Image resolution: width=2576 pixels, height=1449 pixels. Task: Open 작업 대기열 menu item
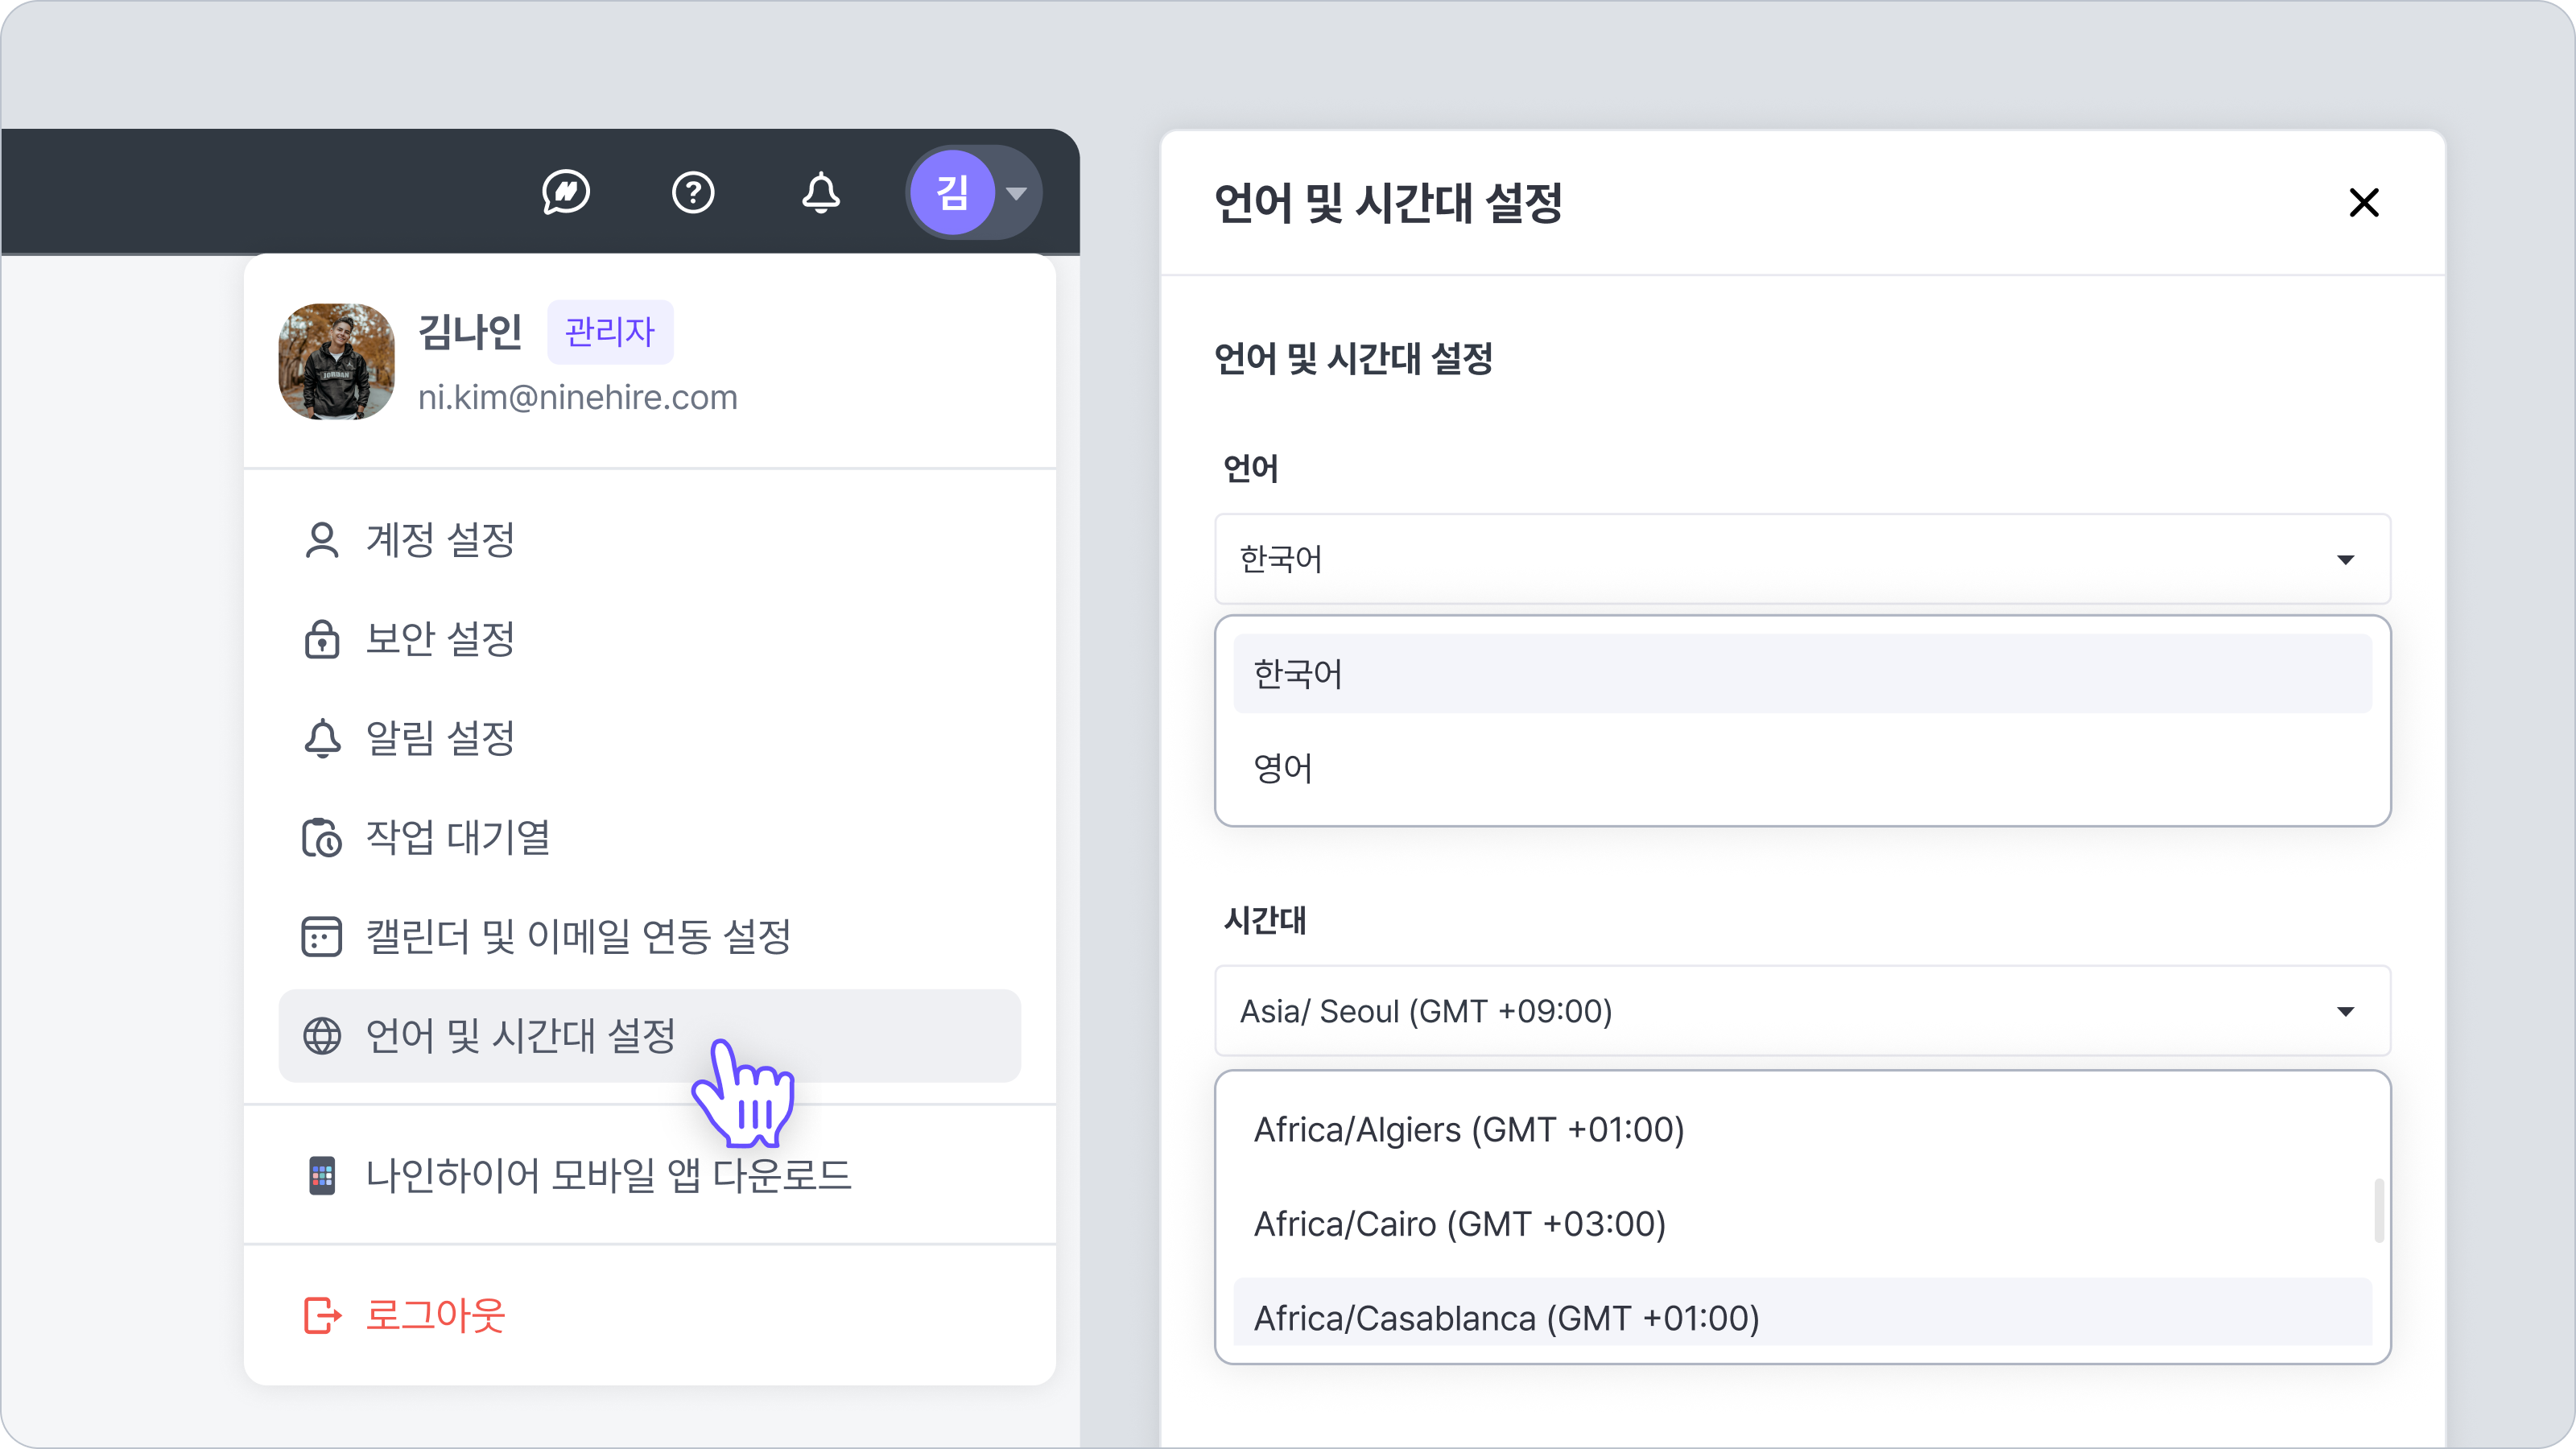[x=458, y=838]
